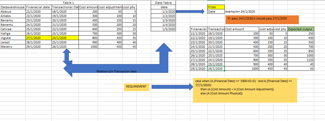The image size is (325, 121).
Task: Select the 'Relation b/n Transaction date' label
Action: (117, 71)
